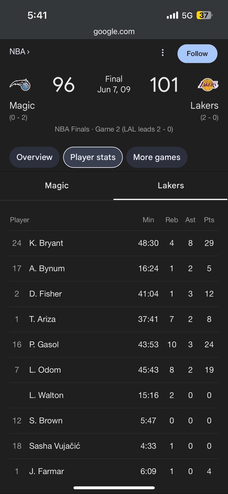Click the Follow button
The width and height of the screenshot is (228, 494).
(198, 54)
